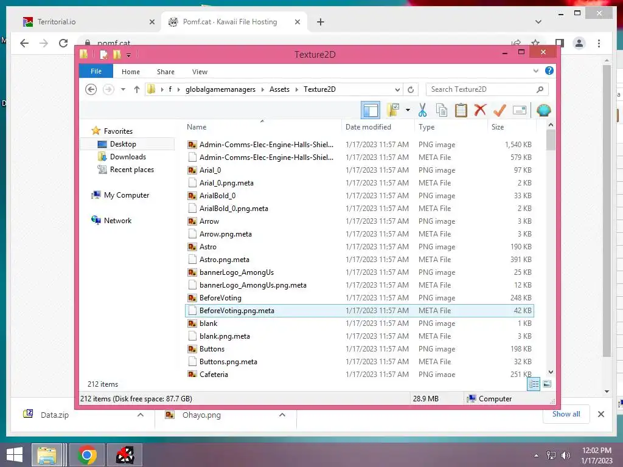Click the clipboard Paste icon
Screen dimensions: 623x467
point(461,110)
